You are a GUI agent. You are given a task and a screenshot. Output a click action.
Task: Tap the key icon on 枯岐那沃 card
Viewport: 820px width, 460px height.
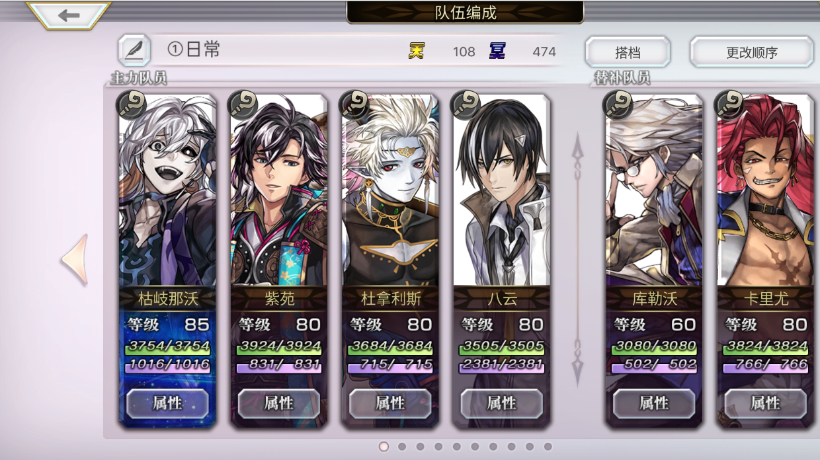(132, 104)
